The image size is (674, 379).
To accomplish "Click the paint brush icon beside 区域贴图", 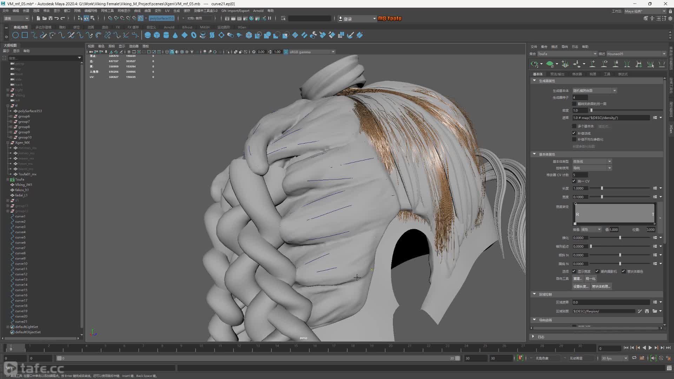I will coord(640,311).
